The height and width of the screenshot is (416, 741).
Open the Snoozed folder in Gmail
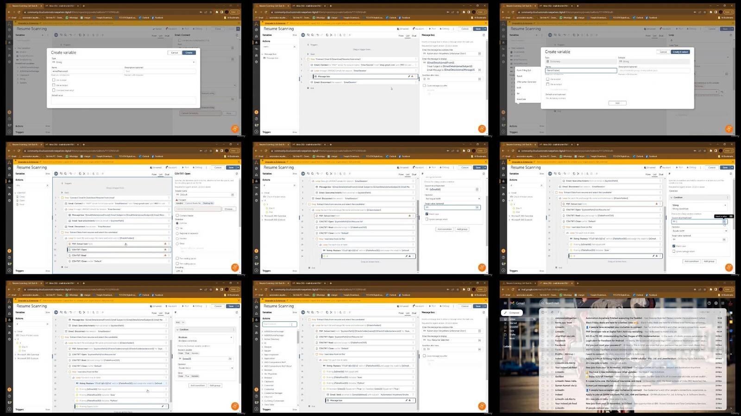514,327
